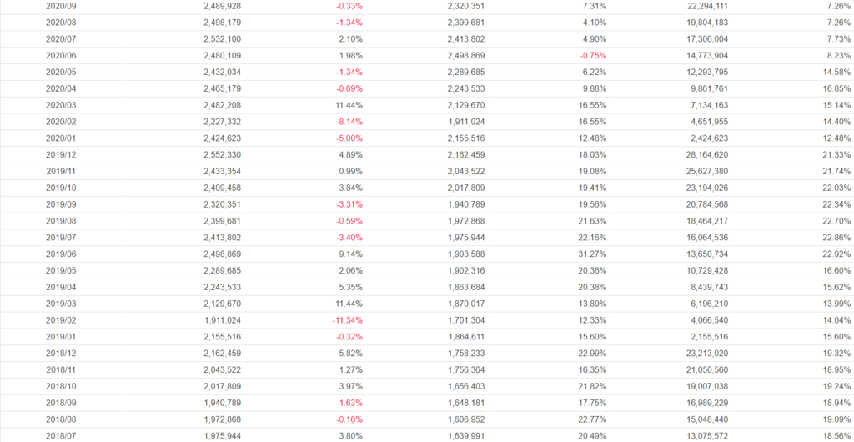Click the 2020/09 date cell
854x442 pixels.
(x=60, y=6)
